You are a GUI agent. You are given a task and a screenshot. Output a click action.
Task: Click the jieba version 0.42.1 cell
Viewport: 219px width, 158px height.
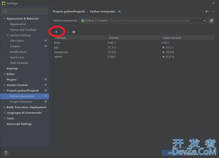pyautogui.click(x=112, y=43)
